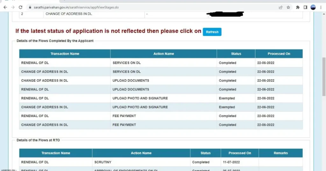Click Transaction Name header in applicant table

click(65, 54)
